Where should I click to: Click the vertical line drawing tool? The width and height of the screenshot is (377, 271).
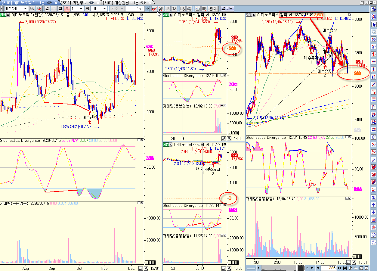[x=374, y=69]
